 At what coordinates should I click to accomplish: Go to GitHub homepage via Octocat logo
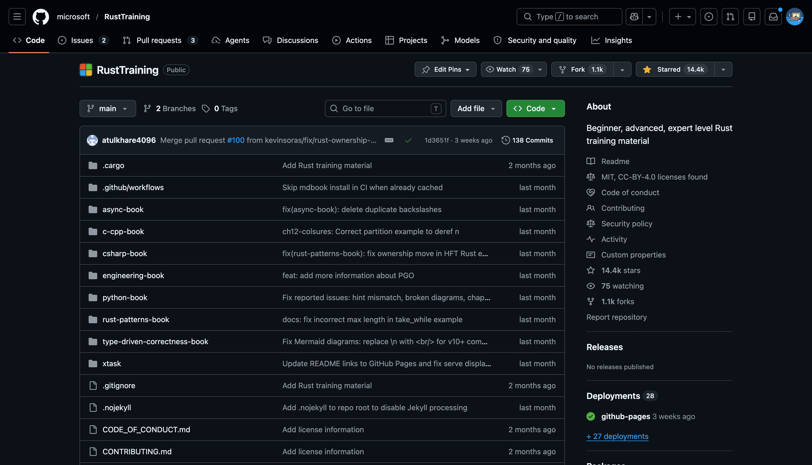pos(41,17)
